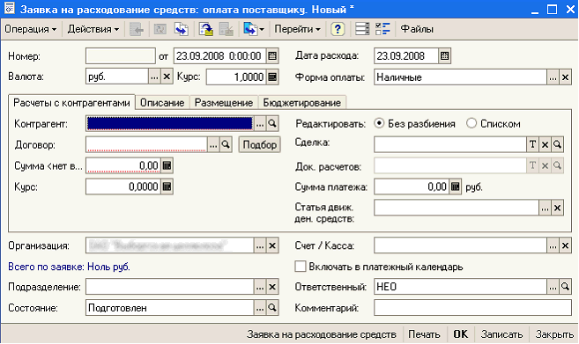Screen dimensions: 579x344
Task: Clear the Статья движ. ден. средств field
Action: [x=557, y=208]
